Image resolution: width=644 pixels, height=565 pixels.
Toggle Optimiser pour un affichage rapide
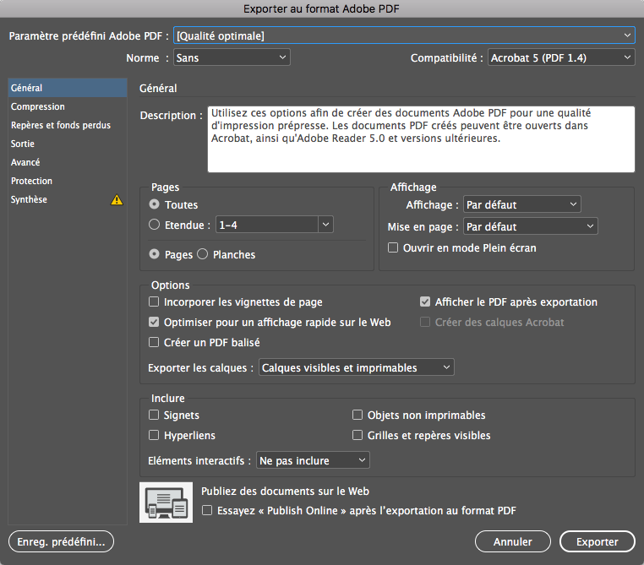point(154,322)
